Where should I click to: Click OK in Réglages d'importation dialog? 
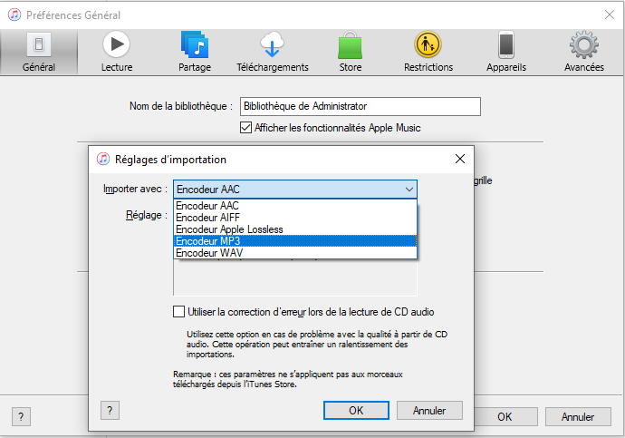356,410
